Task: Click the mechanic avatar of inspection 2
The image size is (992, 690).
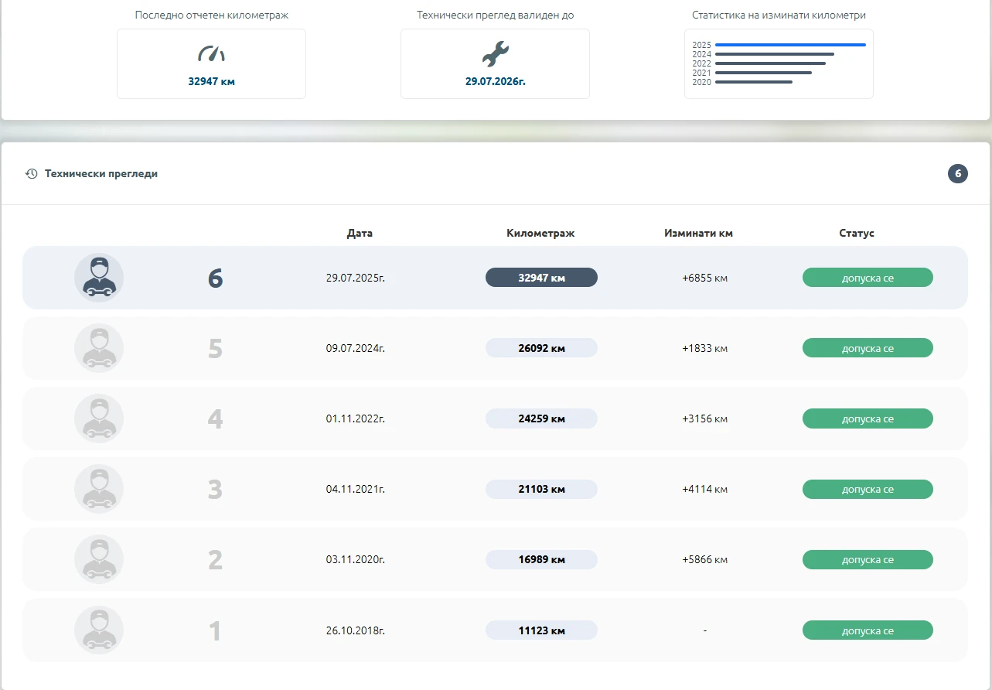Action: click(x=99, y=559)
